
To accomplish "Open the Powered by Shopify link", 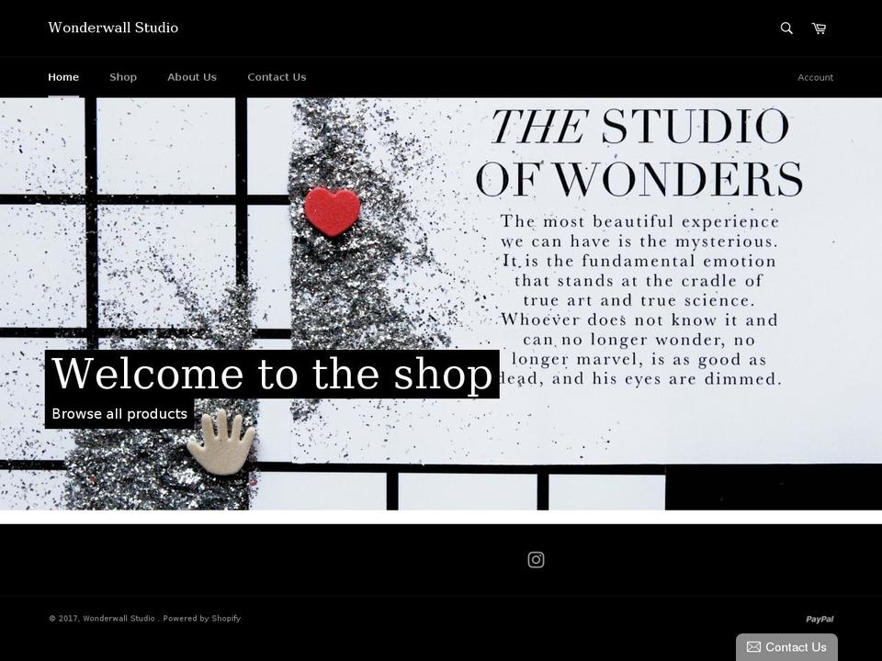I will tap(202, 619).
